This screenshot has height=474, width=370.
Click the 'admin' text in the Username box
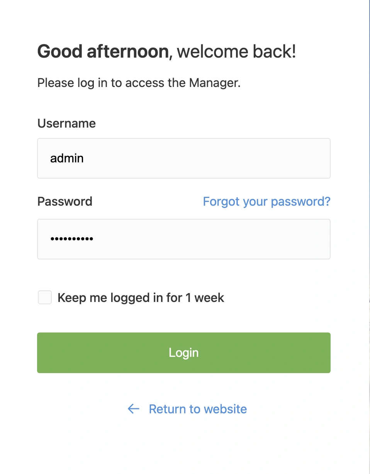tap(67, 158)
